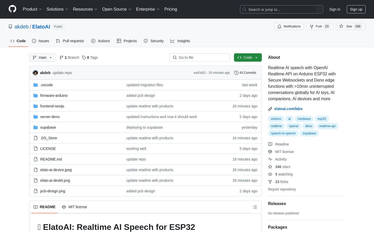Click the star icon in Star button
The height and width of the screenshot is (233, 374).
coord(341,26)
